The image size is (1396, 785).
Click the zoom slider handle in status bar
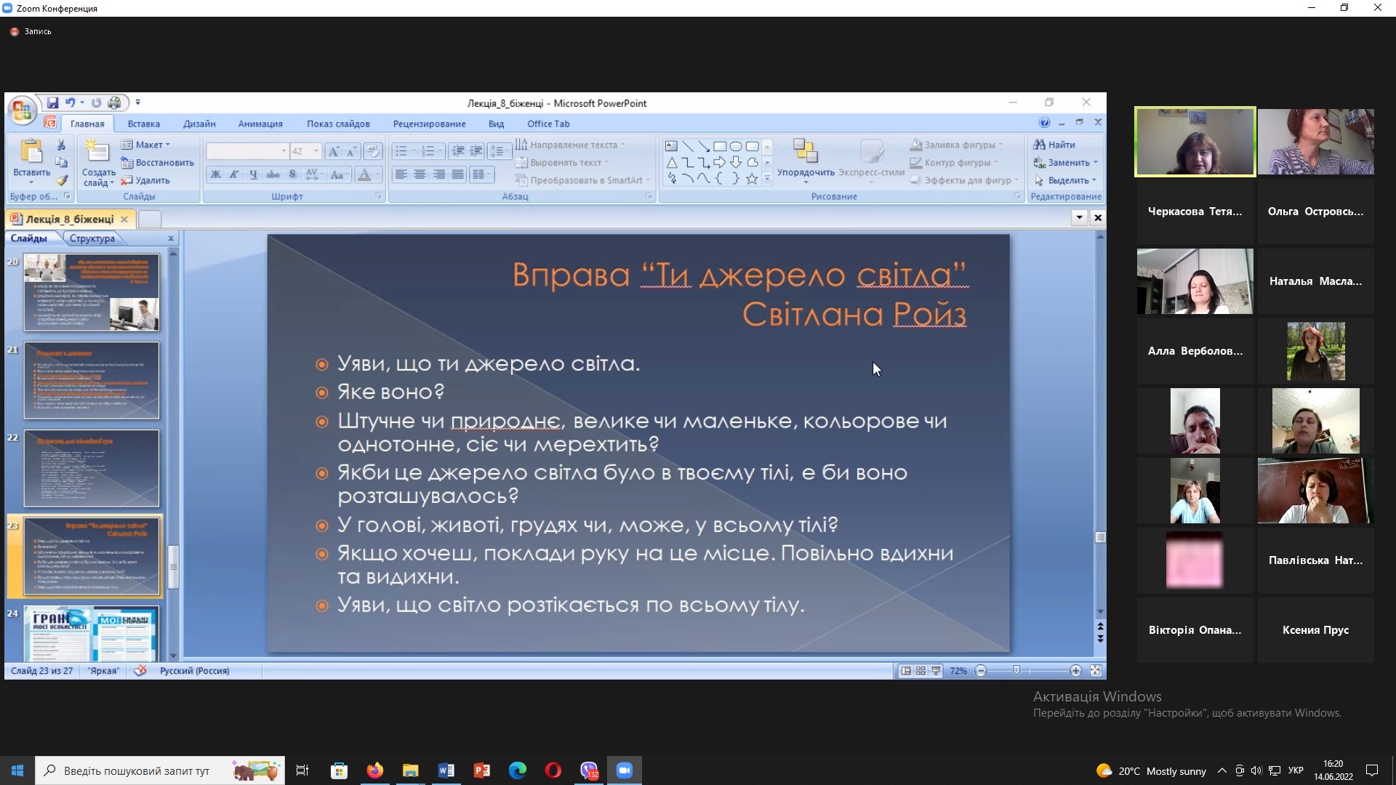pyautogui.click(x=1016, y=670)
